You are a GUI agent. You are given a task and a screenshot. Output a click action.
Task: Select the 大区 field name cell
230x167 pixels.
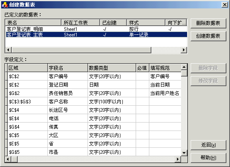pos(68,135)
